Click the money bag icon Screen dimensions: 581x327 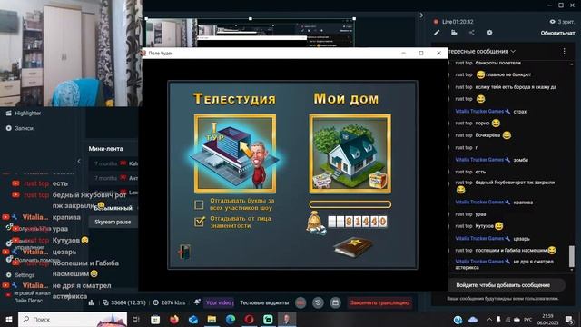[x=315, y=223]
